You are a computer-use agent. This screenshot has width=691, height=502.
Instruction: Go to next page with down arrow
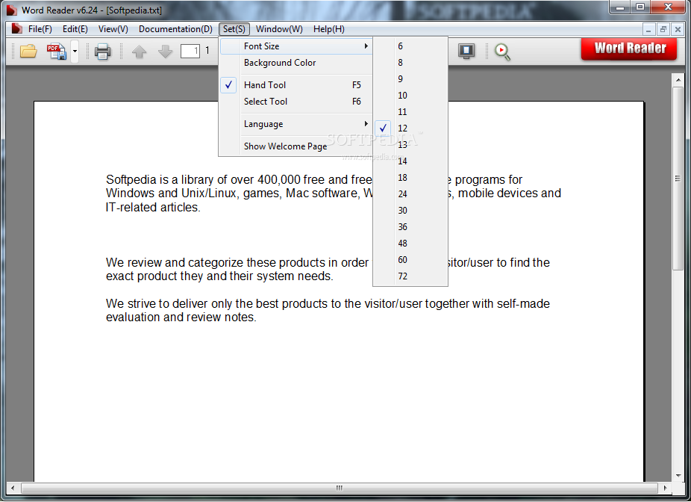(x=165, y=51)
